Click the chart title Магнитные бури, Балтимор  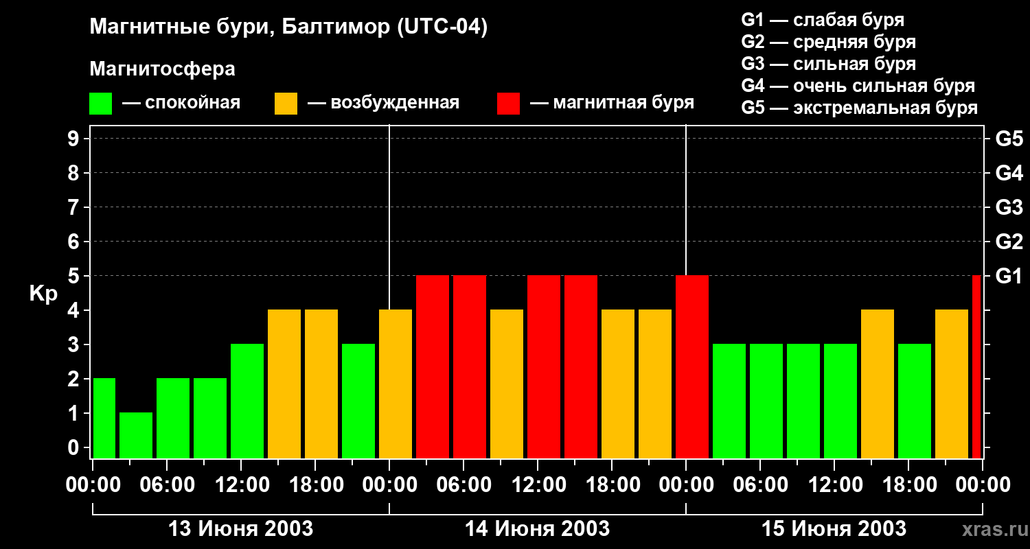pos(288,27)
